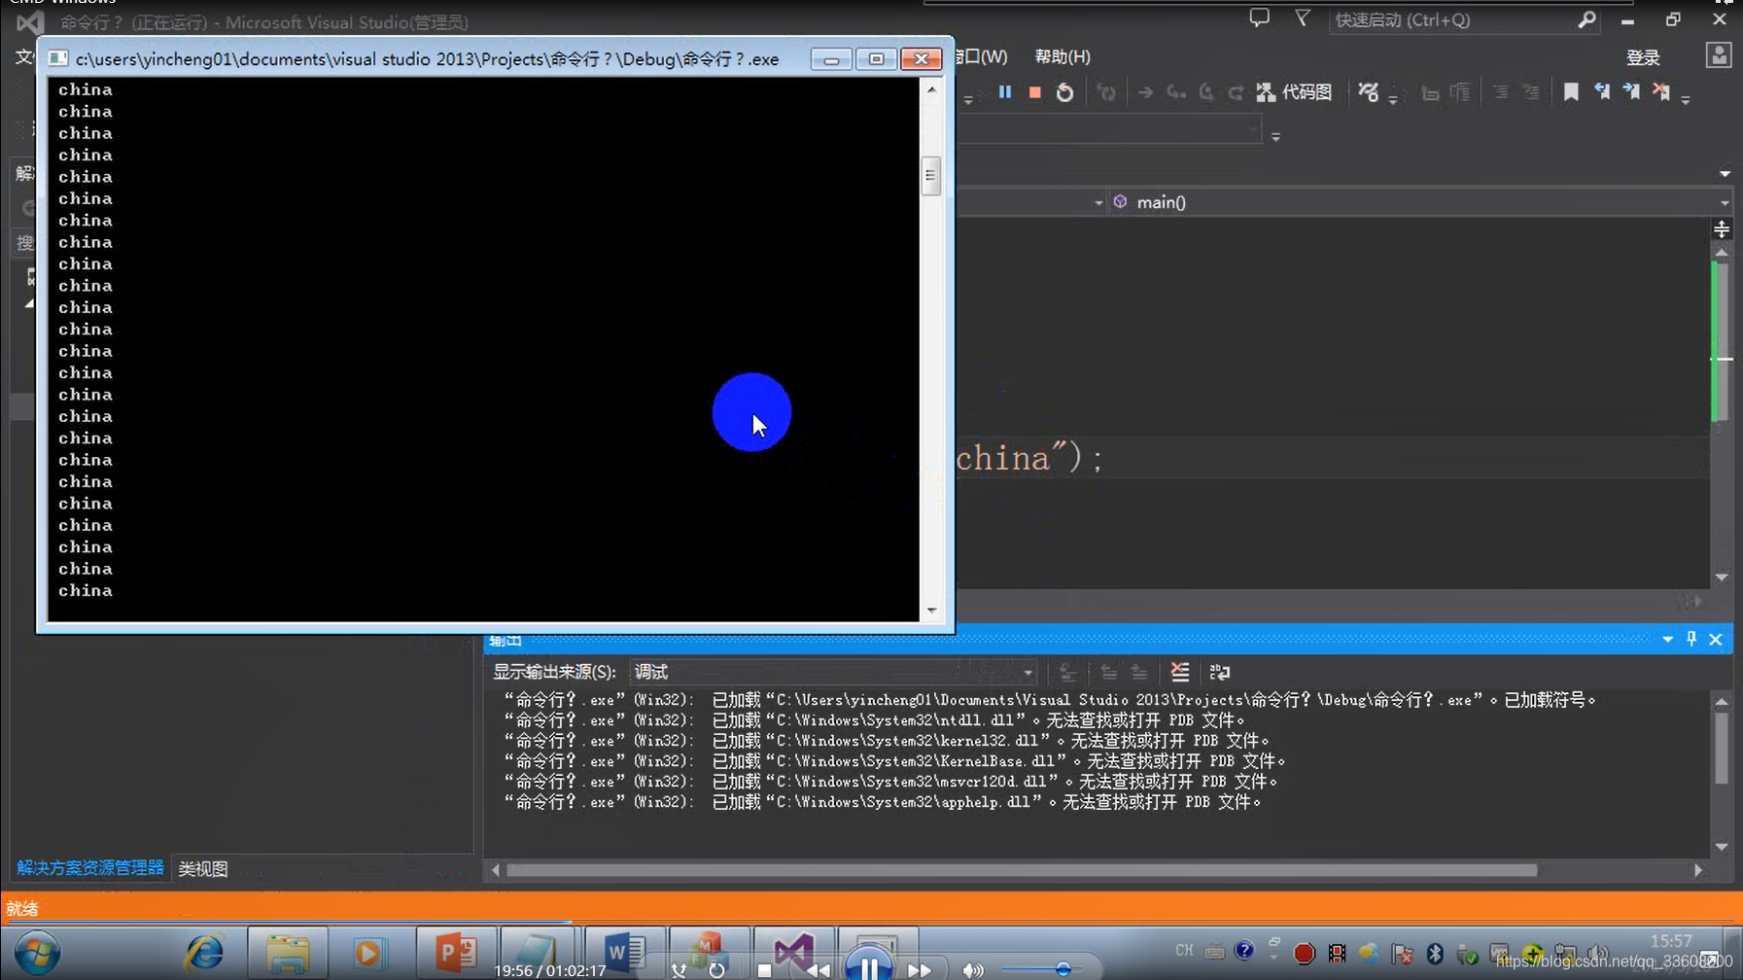Click the Output panel vertical scrollbar thumb
The width and height of the screenshot is (1743, 980).
[1722, 749]
